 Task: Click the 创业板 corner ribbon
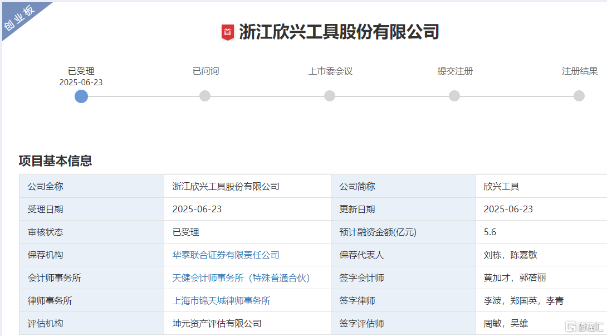19,18
